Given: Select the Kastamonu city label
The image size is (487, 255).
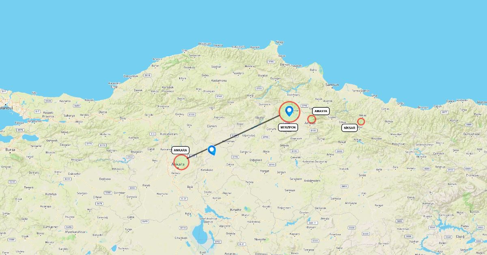Looking at the screenshot, I should click(x=219, y=81).
